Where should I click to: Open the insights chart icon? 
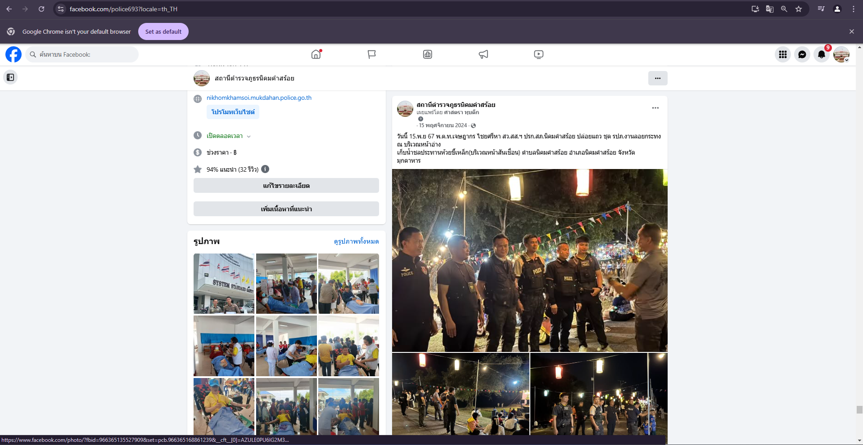(x=427, y=54)
